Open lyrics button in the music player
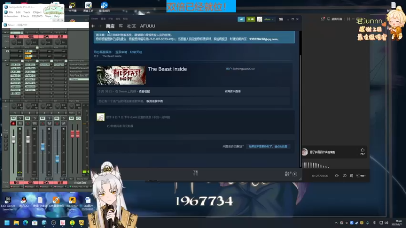 pyautogui.click(x=351, y=176)
